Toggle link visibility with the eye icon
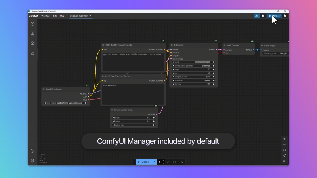 284,161
